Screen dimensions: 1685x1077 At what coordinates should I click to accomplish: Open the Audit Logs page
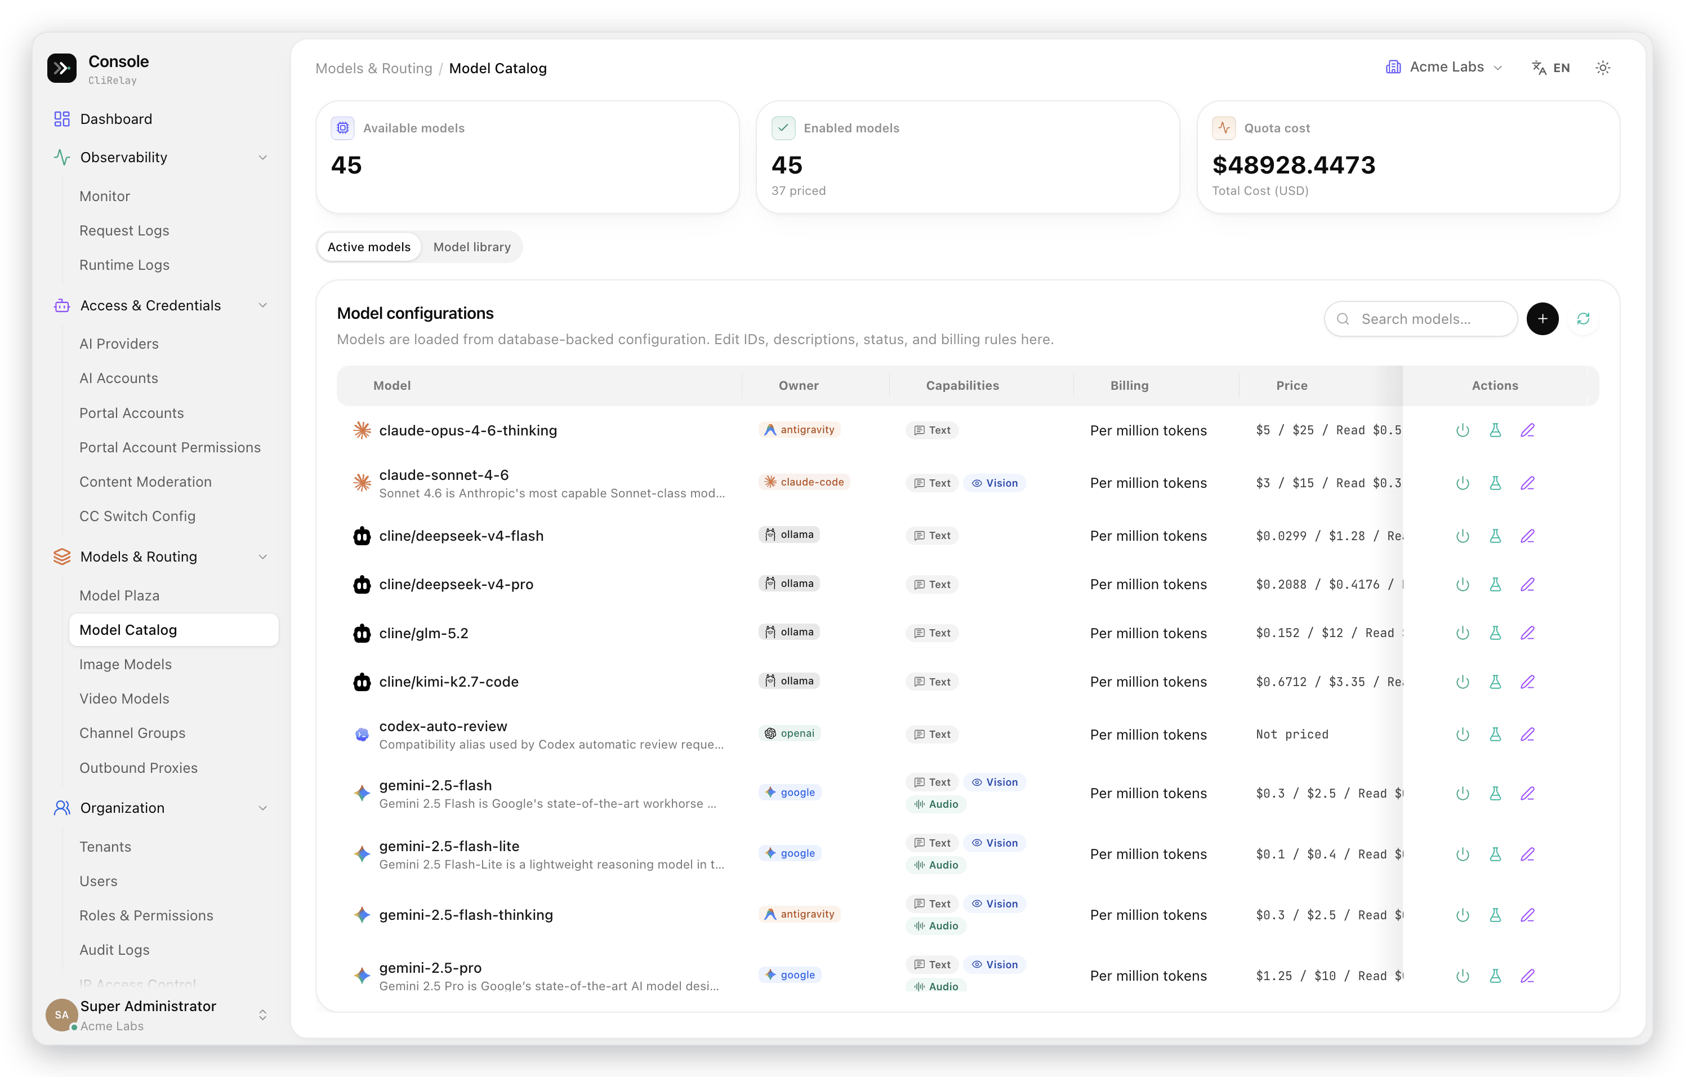[x=114, y=950]
